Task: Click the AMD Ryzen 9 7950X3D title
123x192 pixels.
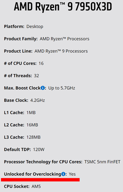Action: 63,7
